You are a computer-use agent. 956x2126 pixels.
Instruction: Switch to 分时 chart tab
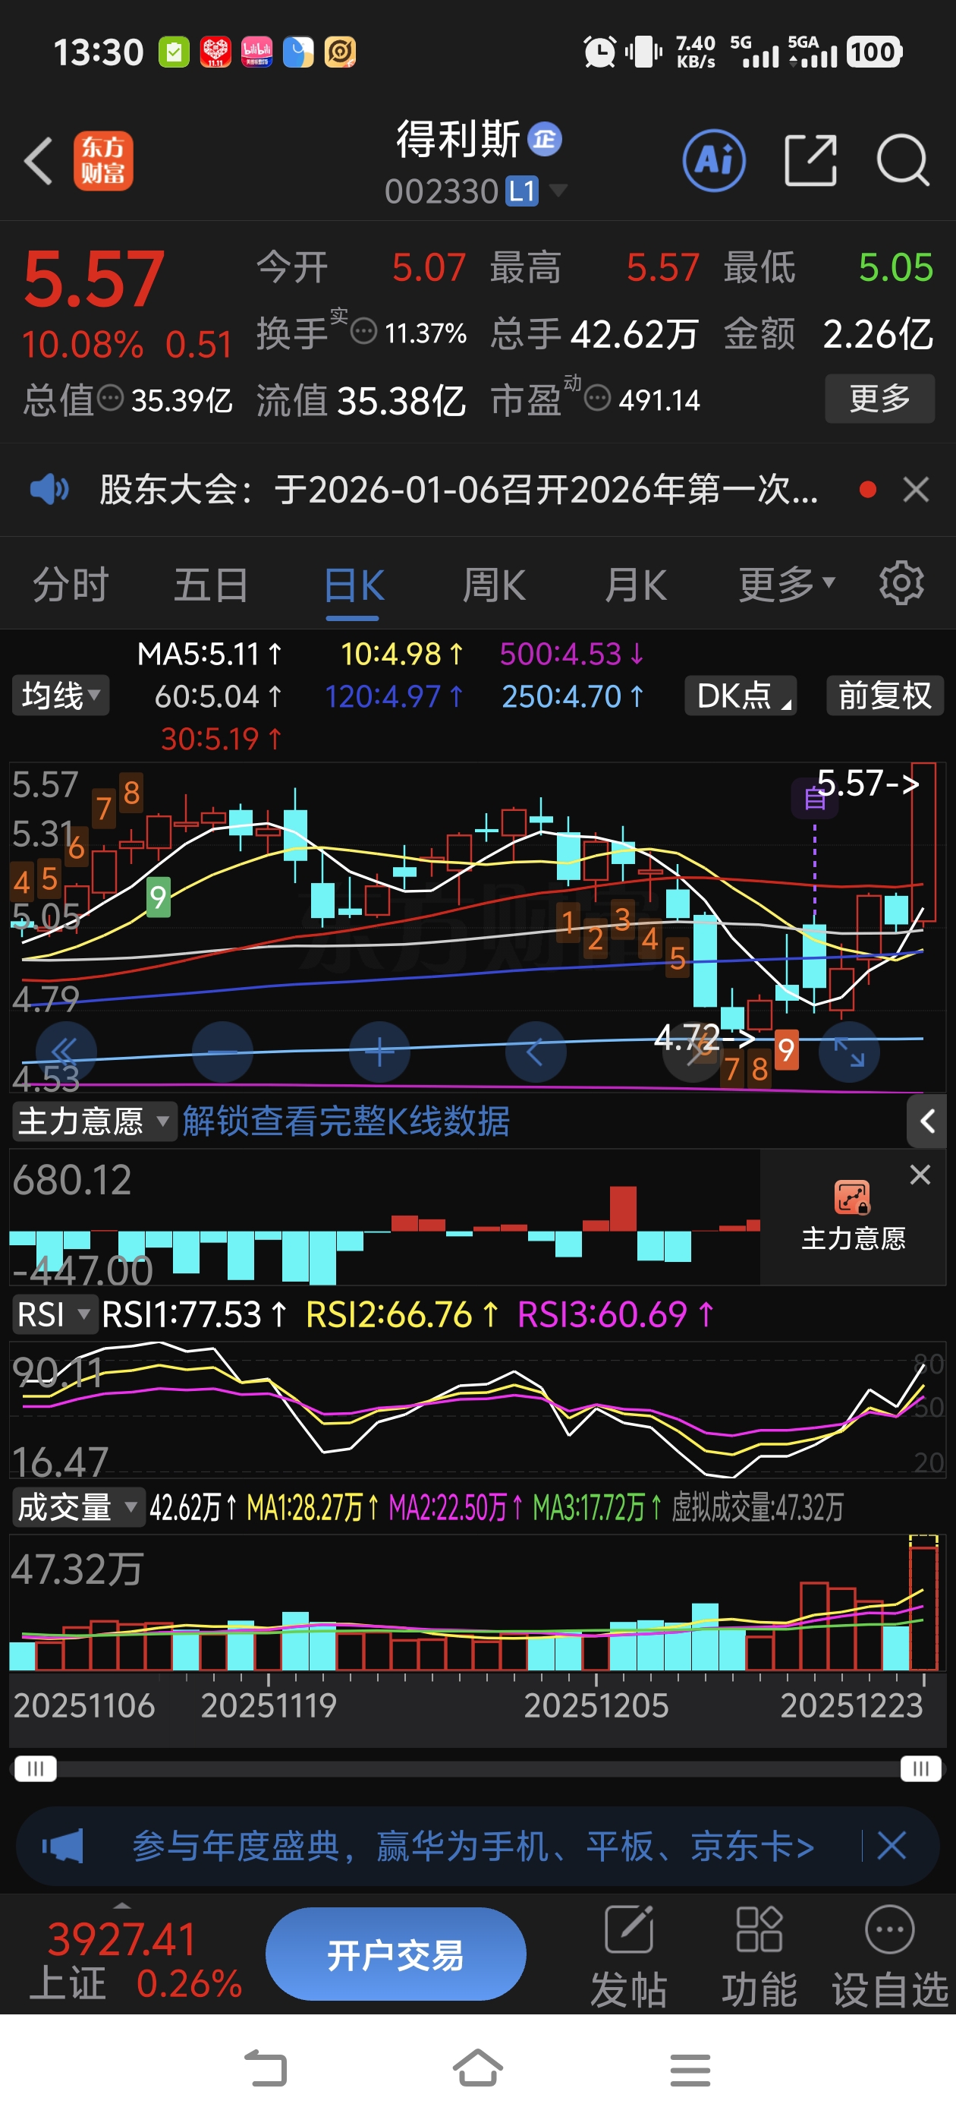71,585
